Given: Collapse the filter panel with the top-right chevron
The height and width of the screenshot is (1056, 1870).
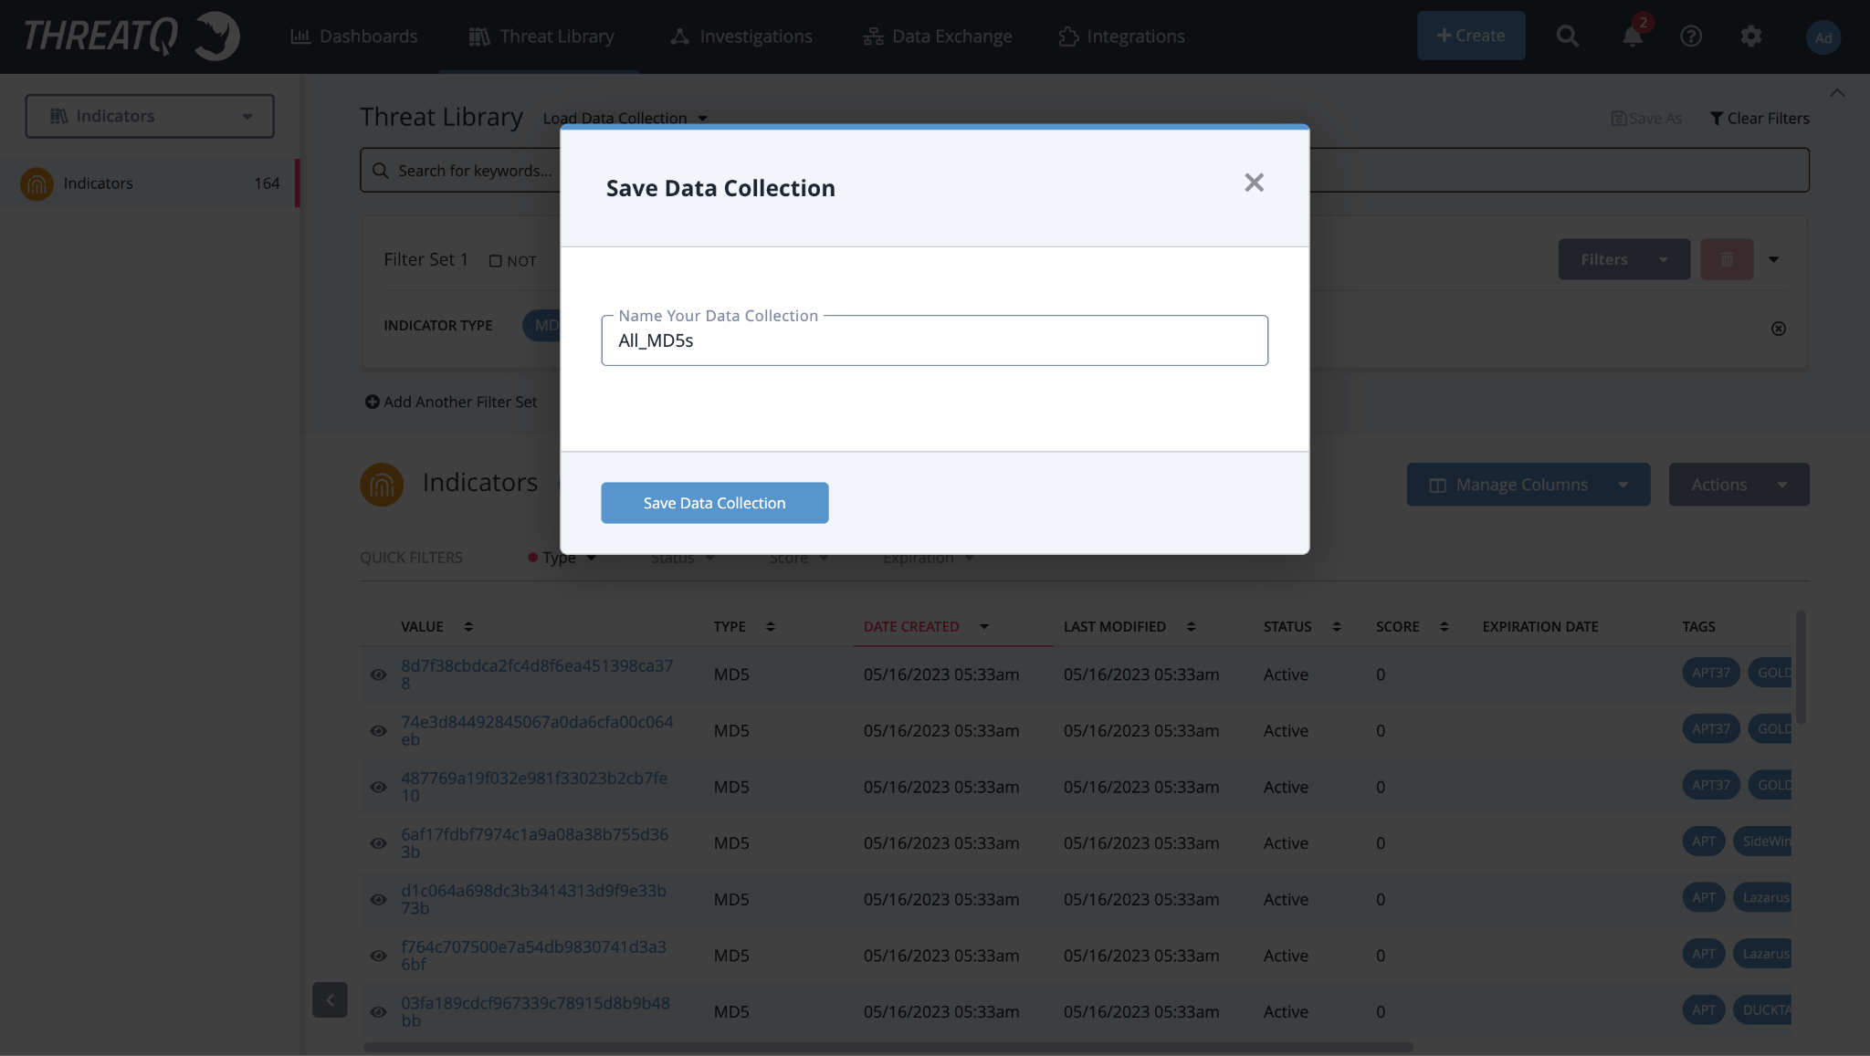Looking at the screenshot, I should point(1837,92).
